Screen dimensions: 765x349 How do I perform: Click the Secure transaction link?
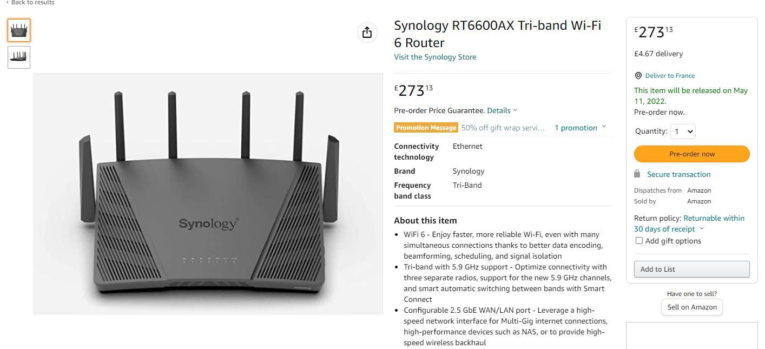[678, 174]
